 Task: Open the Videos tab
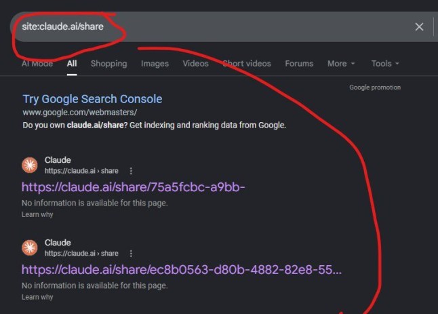195,64
